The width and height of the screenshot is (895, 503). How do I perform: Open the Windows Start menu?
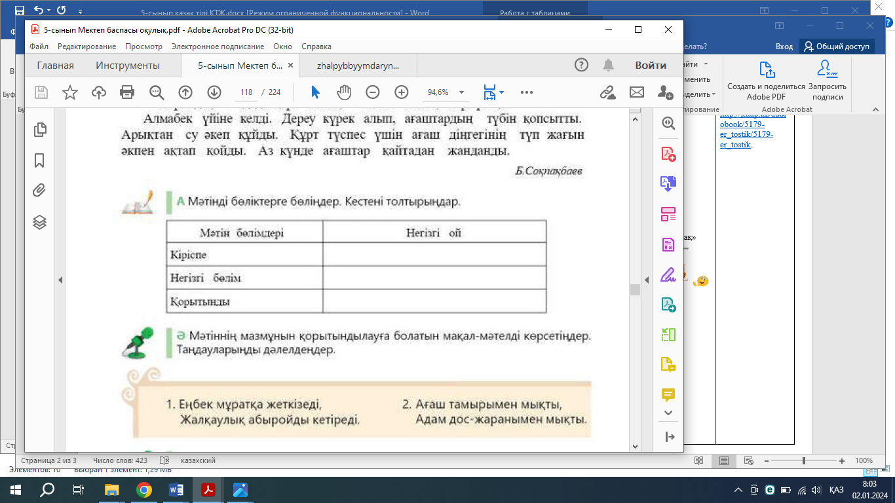[16, 489]
